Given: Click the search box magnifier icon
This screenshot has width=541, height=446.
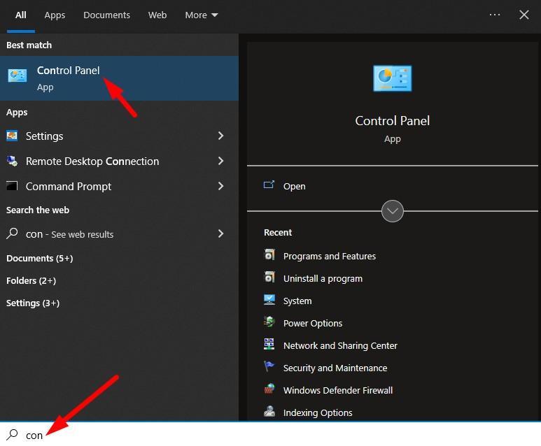Looking at the screenshot, I should click(x=12, y=435).
